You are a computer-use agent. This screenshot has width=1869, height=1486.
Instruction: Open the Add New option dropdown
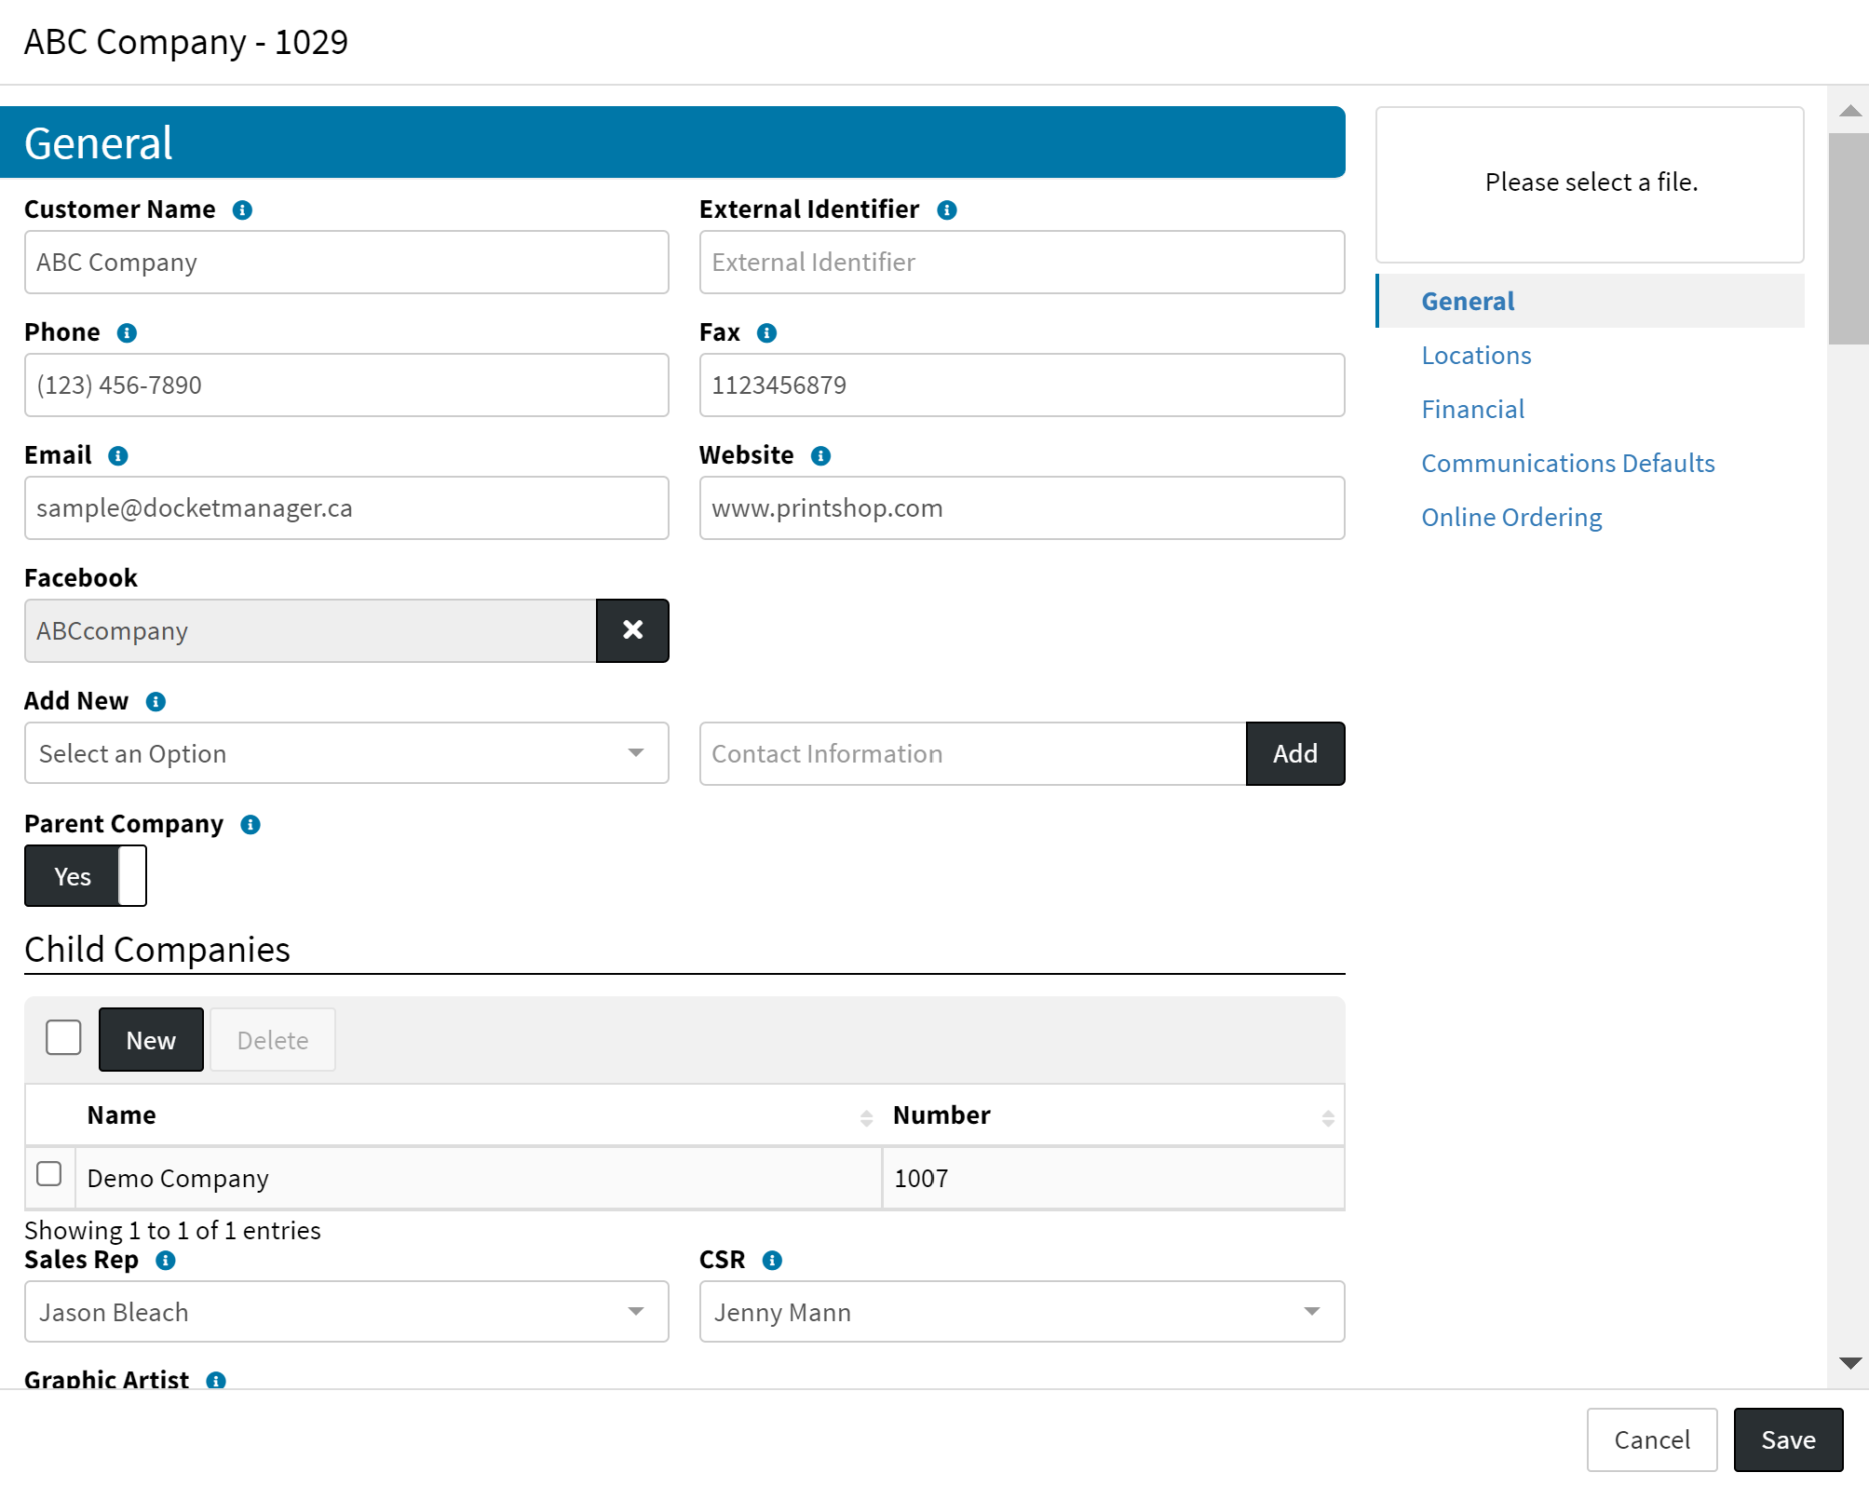click(x=345, y=753)
